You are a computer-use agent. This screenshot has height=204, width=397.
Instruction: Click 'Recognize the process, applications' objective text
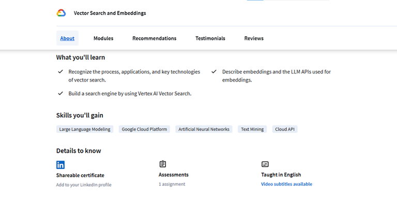point(134,76)
